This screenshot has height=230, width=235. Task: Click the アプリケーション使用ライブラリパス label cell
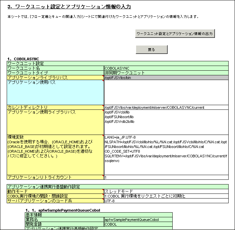[55, 122]
